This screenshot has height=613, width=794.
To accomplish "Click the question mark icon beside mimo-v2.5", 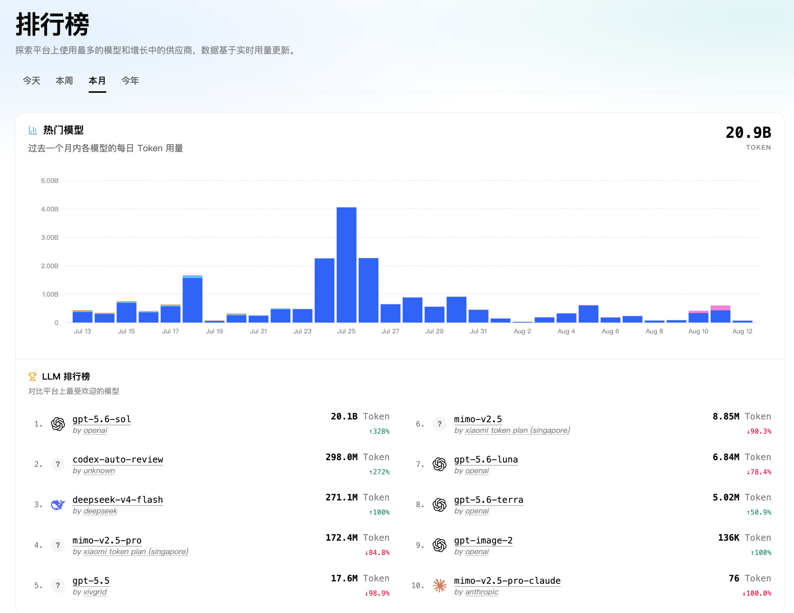I will click(439, 424).
